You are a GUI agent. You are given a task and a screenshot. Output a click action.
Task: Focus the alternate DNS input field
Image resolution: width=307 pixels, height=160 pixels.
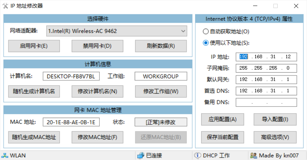pos(266,102)
